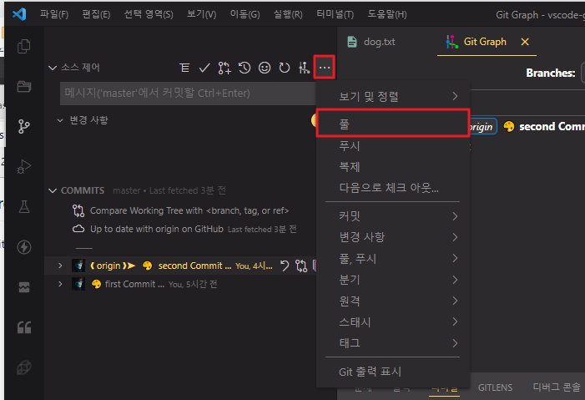Screen dimensions: 585x400
Task: Open the Explorer view in activity bar
Action: click(x=24, y=46)
